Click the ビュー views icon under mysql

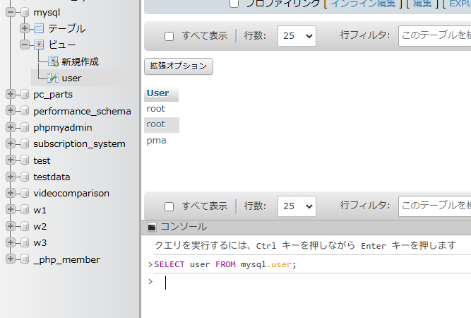(39, 45)
